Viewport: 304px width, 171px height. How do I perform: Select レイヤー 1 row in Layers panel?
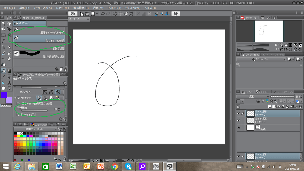(x=273, y=120)
